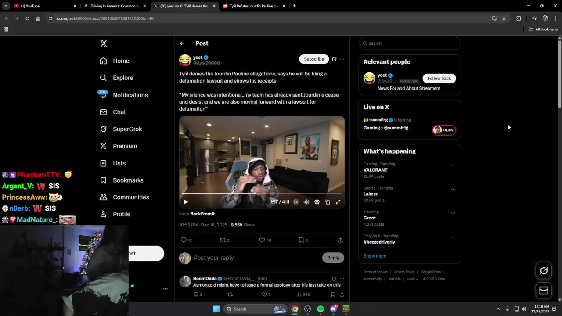Open options for VALORANT trend
The width and height of the screenshot is (562, 316).
453,165
